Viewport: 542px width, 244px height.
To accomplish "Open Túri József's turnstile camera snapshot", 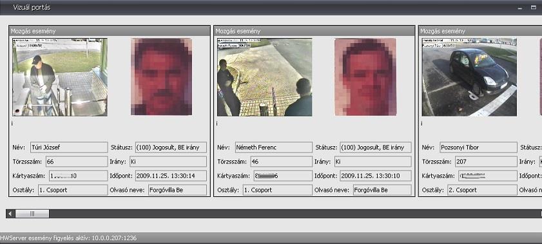I will [60, 77].
